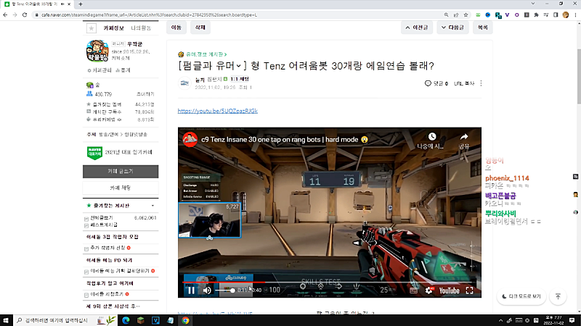581x326 pixels.
Task: Select the 카페정보 tab
Action: click(115, 28)
